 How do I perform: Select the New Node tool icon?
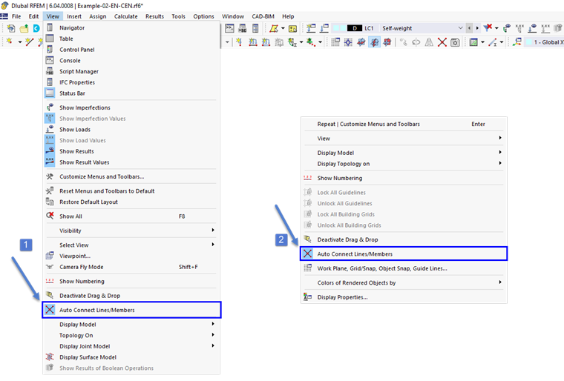[10, 42]
